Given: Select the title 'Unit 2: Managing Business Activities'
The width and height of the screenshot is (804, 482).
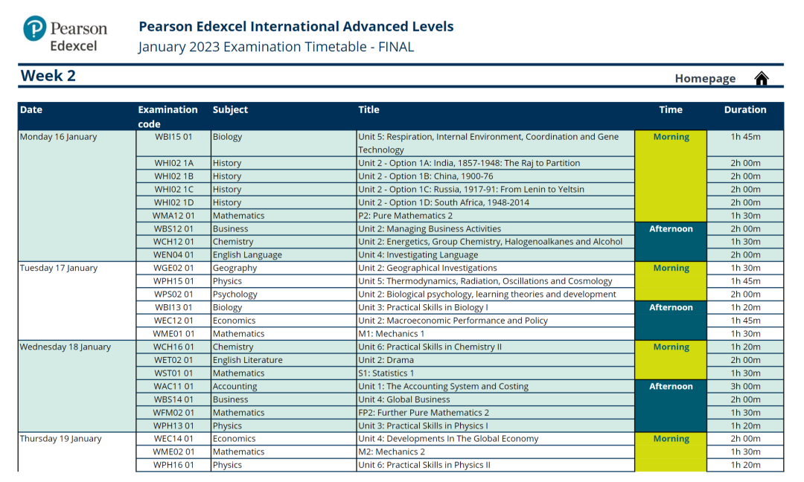Looking at the screenshot, I should coord(430,229).
